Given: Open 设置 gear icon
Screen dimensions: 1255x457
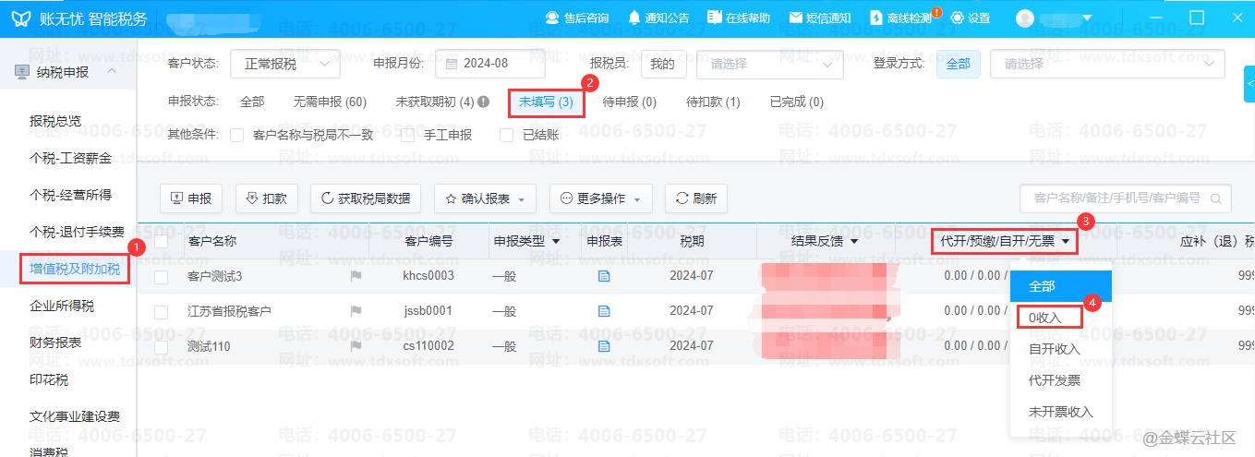Looking at the screenshot, I should 957,18.
